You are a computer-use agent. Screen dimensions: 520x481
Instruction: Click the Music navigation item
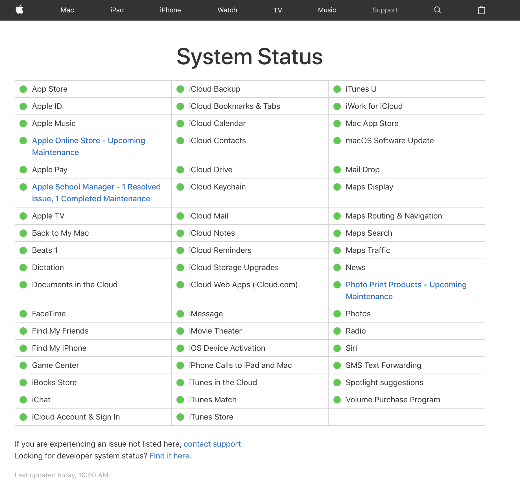327,10
